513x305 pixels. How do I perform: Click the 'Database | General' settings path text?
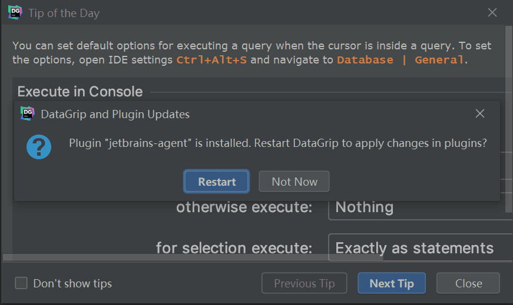click(x=401, y=60)
